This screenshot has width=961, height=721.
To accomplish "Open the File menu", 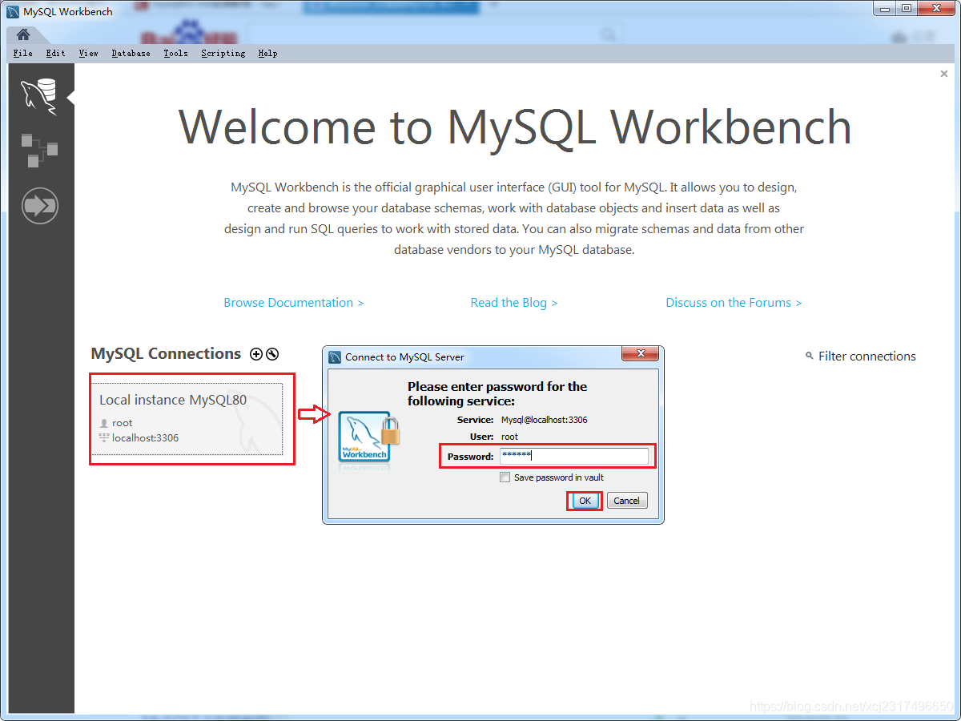I will pyautogui.click(x=23, y=53).
